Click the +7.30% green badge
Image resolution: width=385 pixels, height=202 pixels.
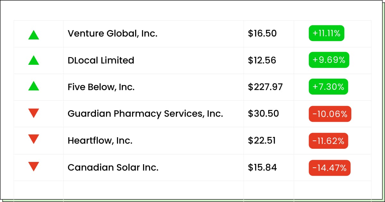pyautogui.click(x=328, y=87)
